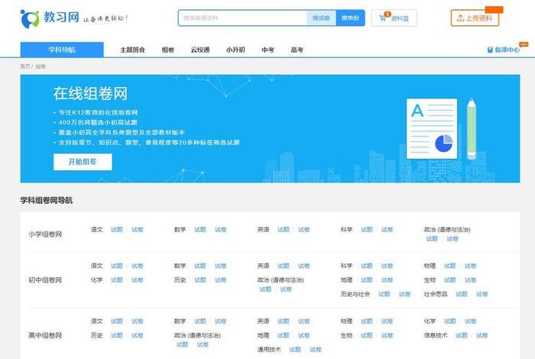Open 初中 化学 试题 link
Screen dimensions: 535x359
(117, 280)
